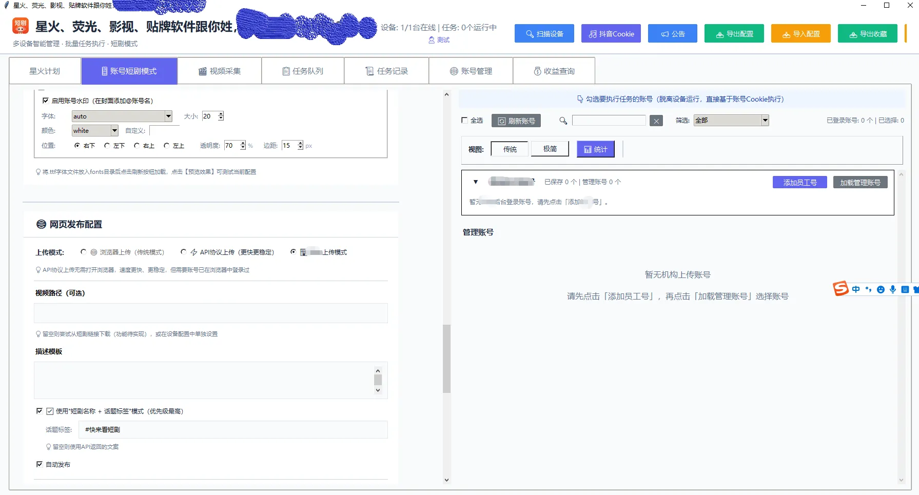This screenshot has height=495, width=919.
Task: Click the left panel scroll up arrow
Action: pyautogui.click(x=446, y=94)
